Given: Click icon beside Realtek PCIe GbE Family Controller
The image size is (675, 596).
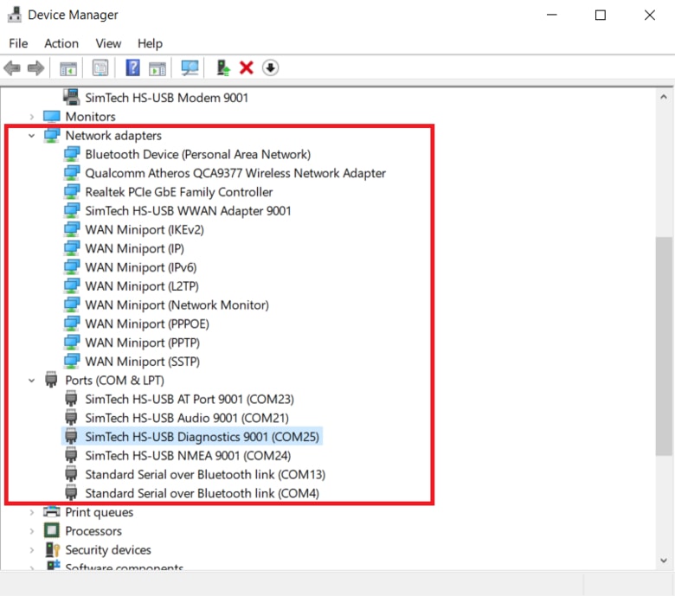Looking at the screenshot, I should 72,191.
